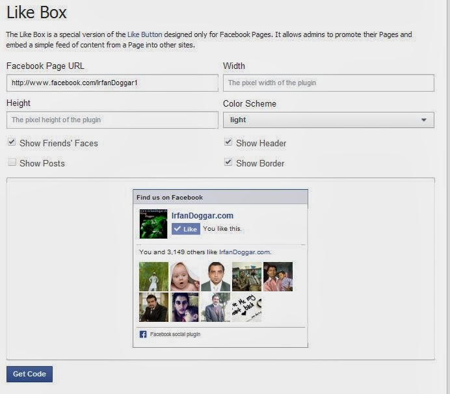Uncheck the Show Border checkbox
The image size is (450, 394).
pos(228,162)
